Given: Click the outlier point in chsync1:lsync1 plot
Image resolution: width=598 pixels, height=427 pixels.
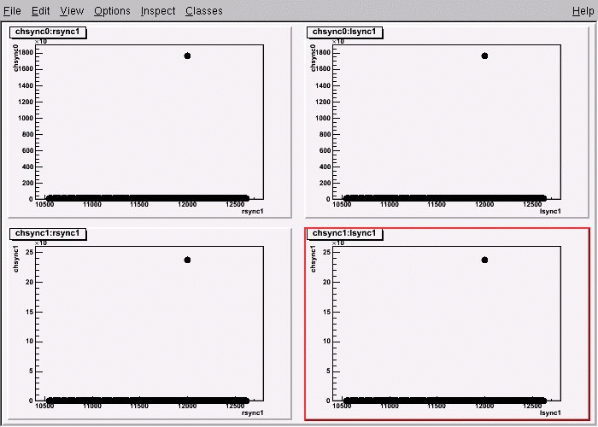Looking at the screenshot, I should click(484, 260).
